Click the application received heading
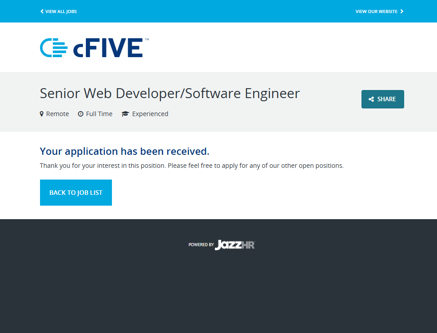Image resolution: width=437 pixels, height=333 pixels. pos(125,151)
